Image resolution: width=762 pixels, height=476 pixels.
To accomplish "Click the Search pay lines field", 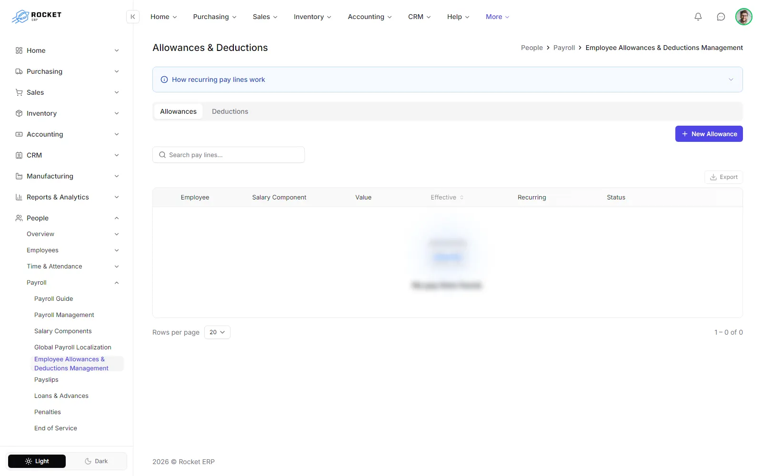I will (229, 155).
